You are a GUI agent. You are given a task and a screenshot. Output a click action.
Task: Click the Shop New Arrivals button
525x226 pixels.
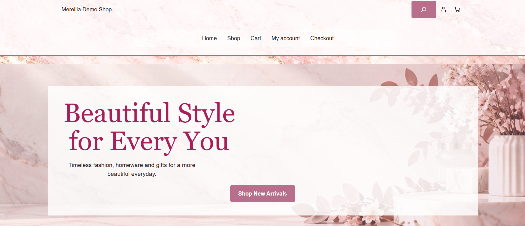pyautogui.click(x=262, y=194)
